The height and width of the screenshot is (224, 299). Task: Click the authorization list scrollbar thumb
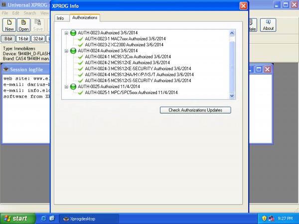tap(232, 67)
